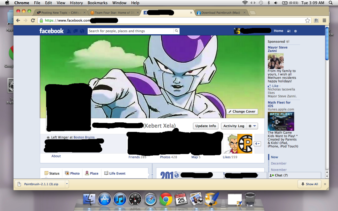This screenshot has width=338, height=211.
Task: Open Trash in the Dock
Action: (x=250, y=199)
